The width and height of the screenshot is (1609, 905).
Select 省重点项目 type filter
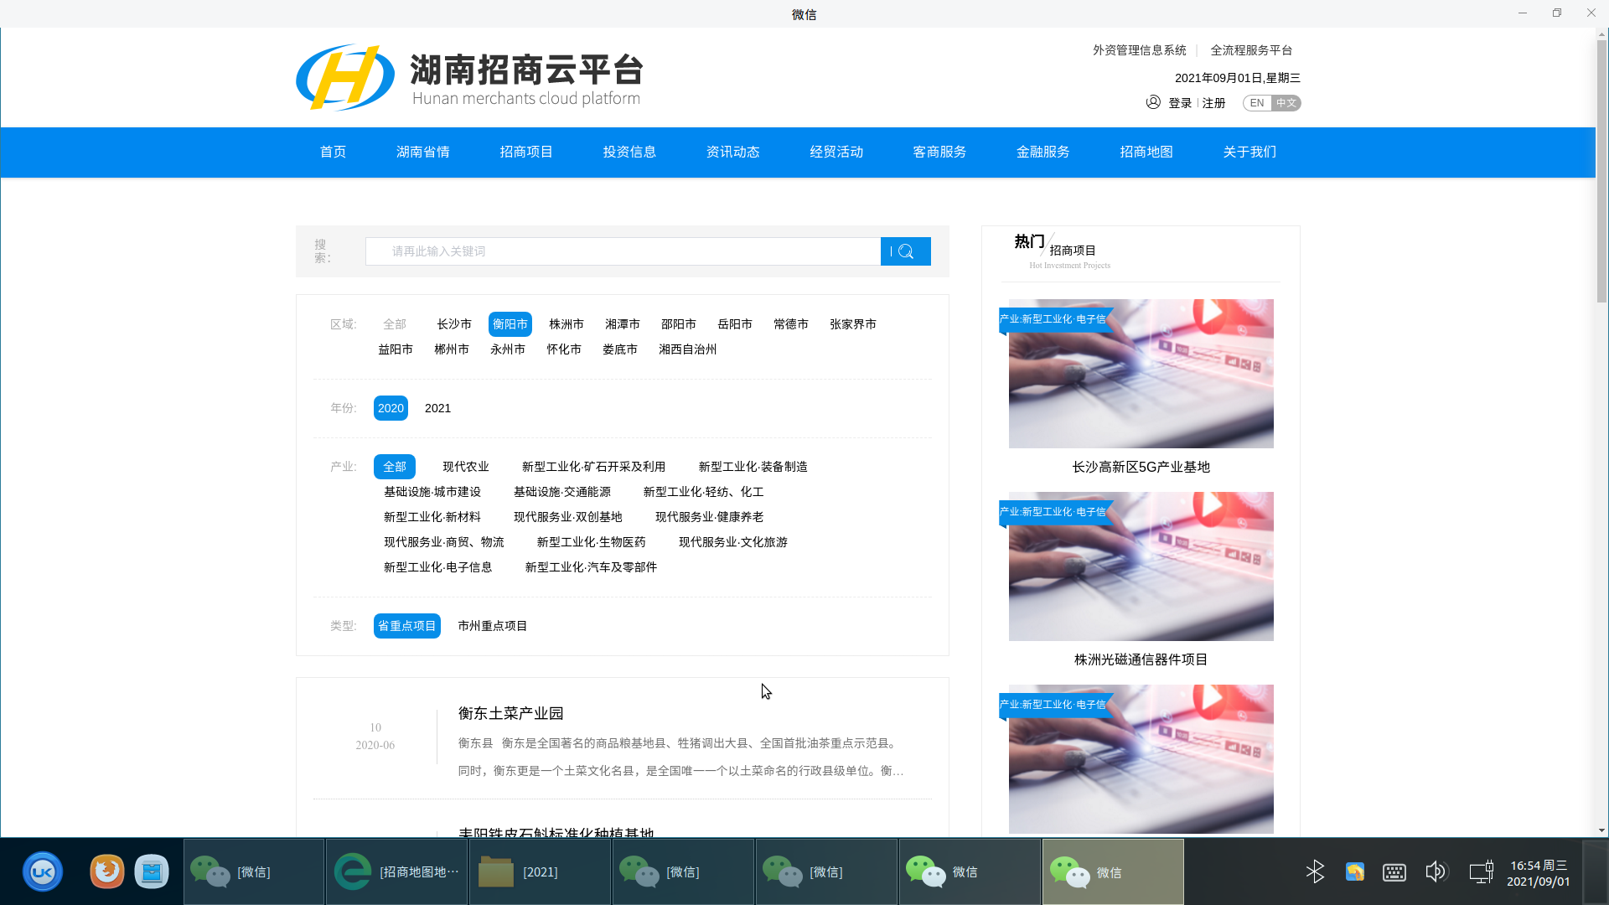tap(407, 626)
